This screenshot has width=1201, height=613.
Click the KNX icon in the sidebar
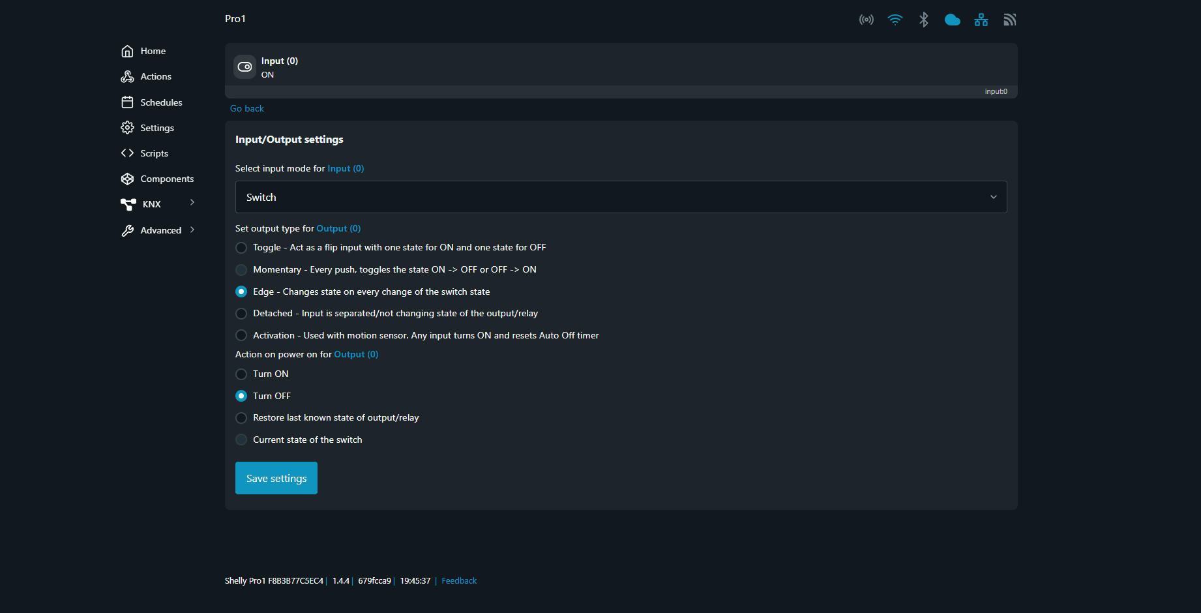(128, 204)
